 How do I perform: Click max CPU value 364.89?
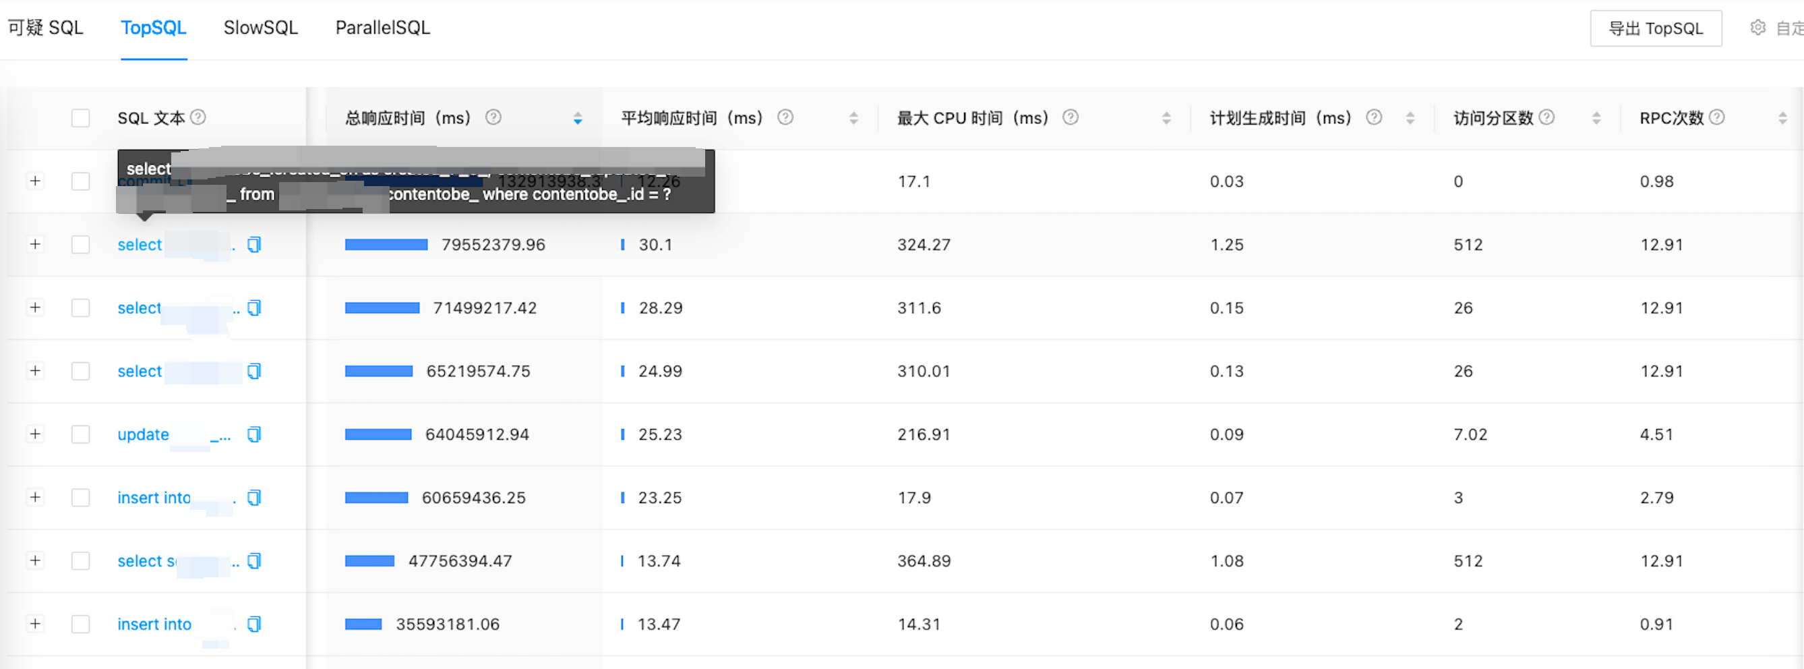point(924,561)
